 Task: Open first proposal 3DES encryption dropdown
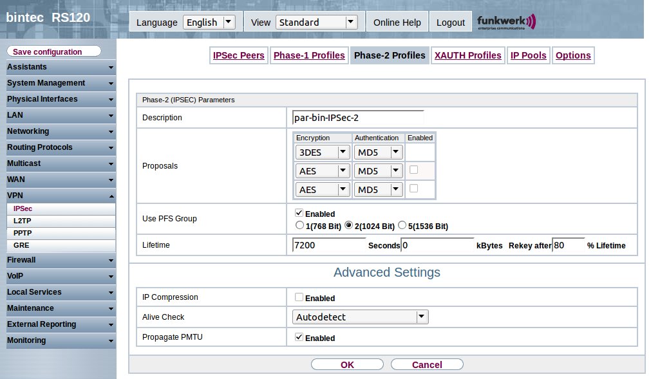pos(322,153)
